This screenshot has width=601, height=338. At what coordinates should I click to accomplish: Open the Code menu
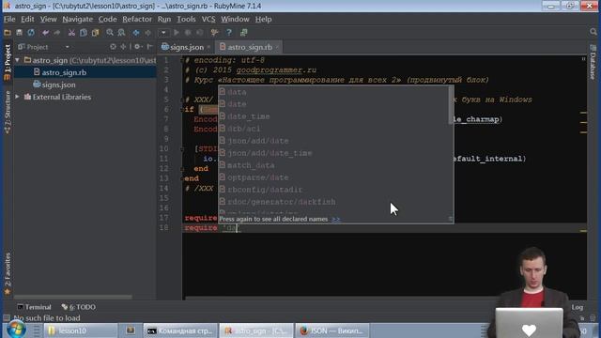pos(107,19)
